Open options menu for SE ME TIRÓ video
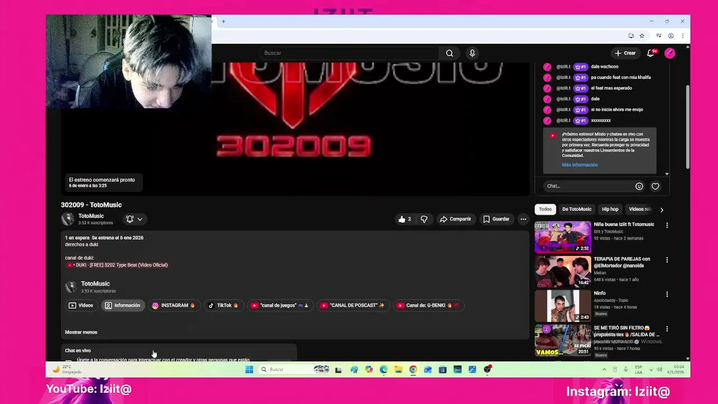 667,329
